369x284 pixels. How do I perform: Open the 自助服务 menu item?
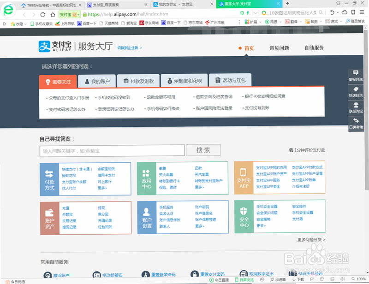tap(314, 48)
